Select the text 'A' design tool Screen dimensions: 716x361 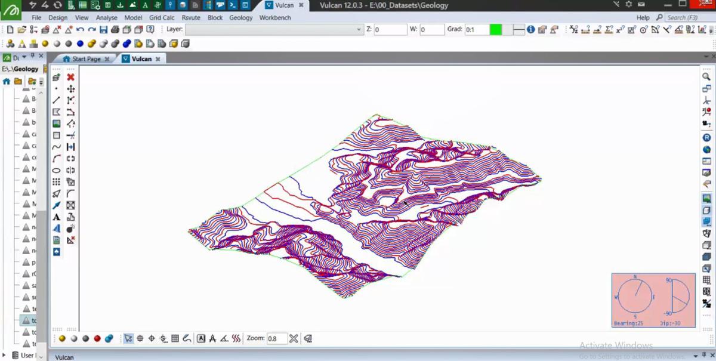click(56, 217)
